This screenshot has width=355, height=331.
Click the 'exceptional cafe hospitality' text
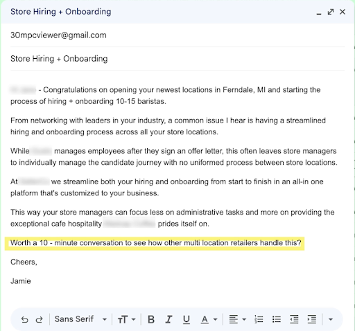click(56, 224)
